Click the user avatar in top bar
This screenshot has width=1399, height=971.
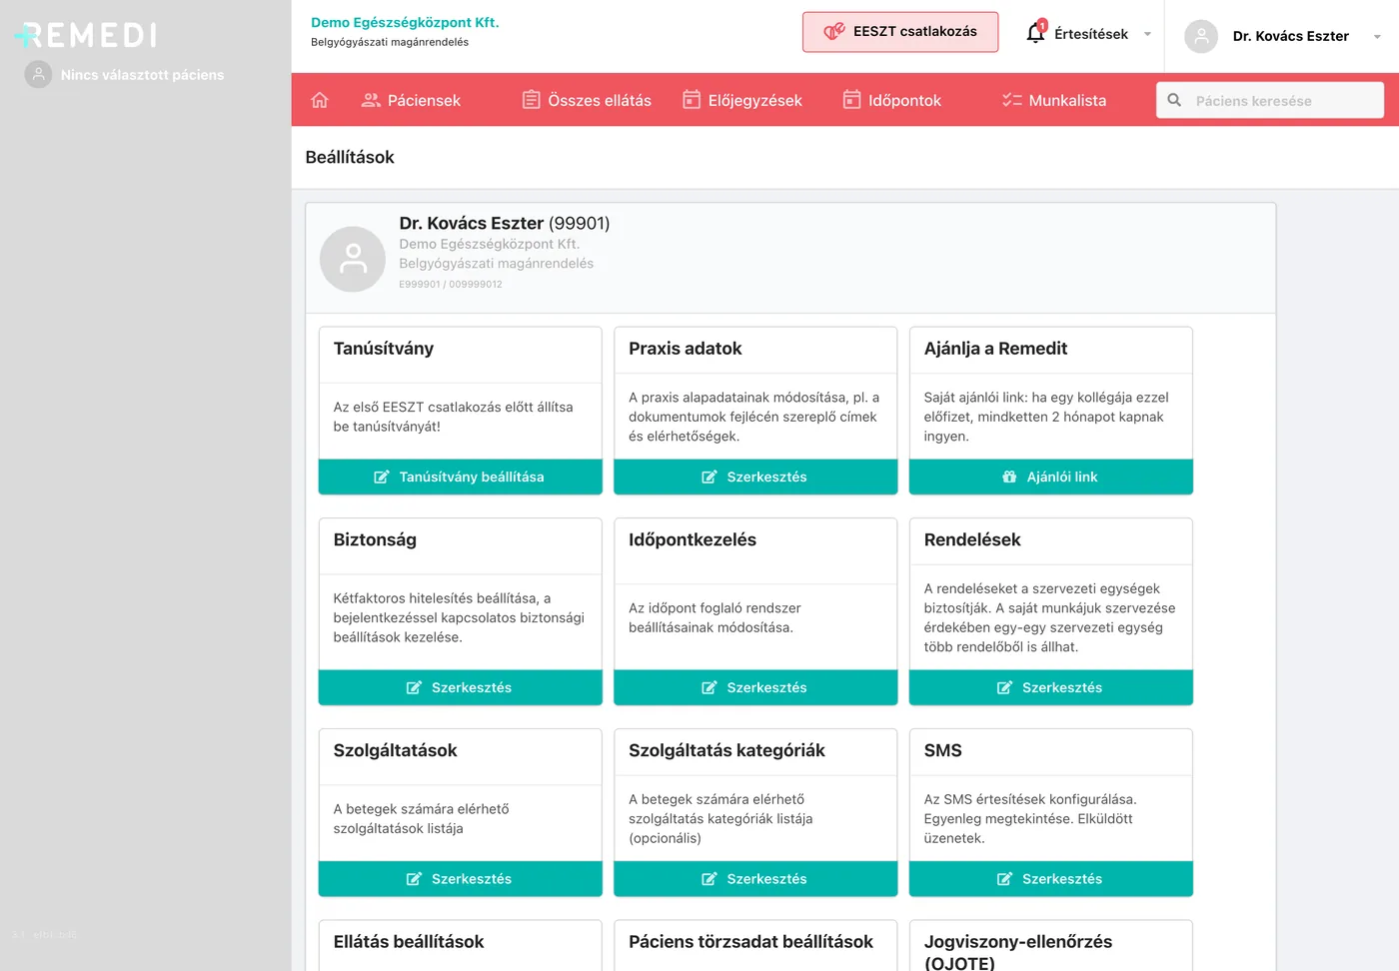(1201, 36)
